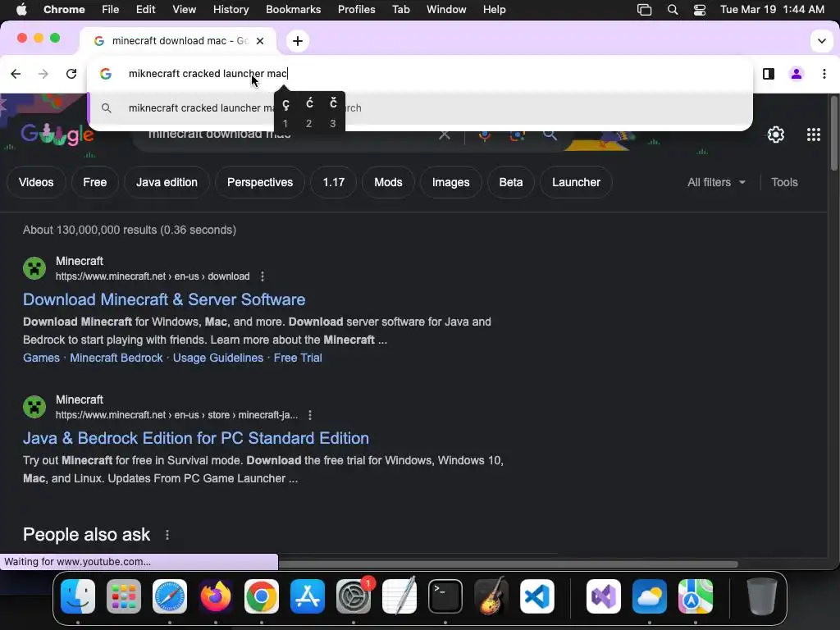Open Google apps grid
This screenshot has height=630, width=840.
coord(813,135)
